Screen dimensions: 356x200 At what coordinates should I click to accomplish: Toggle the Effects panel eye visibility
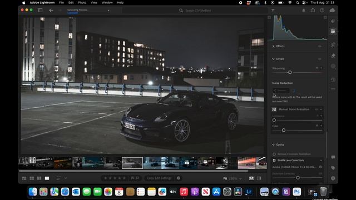320,46
